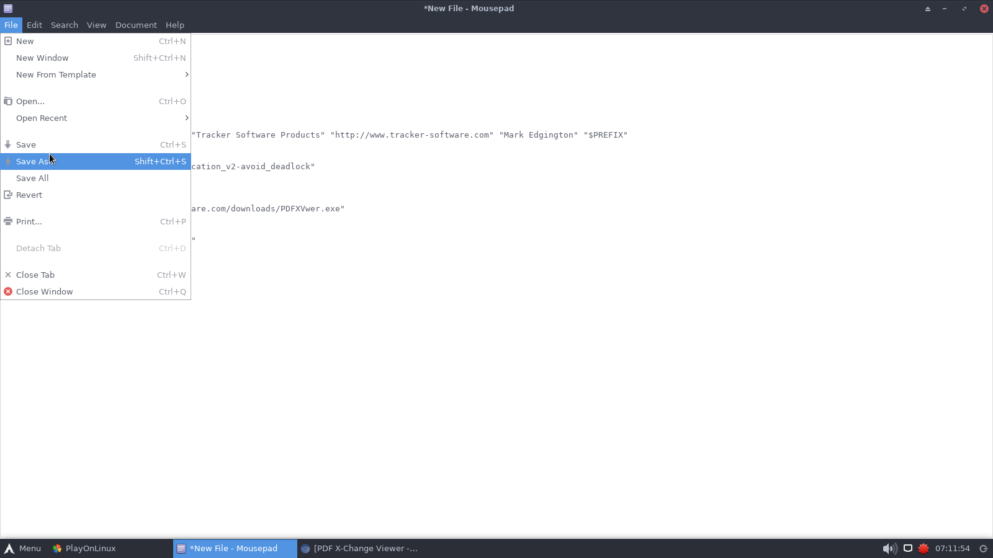Expand the New From Template submenu arrow
Viewport: 993px width, 558px height.
point(186,74)
